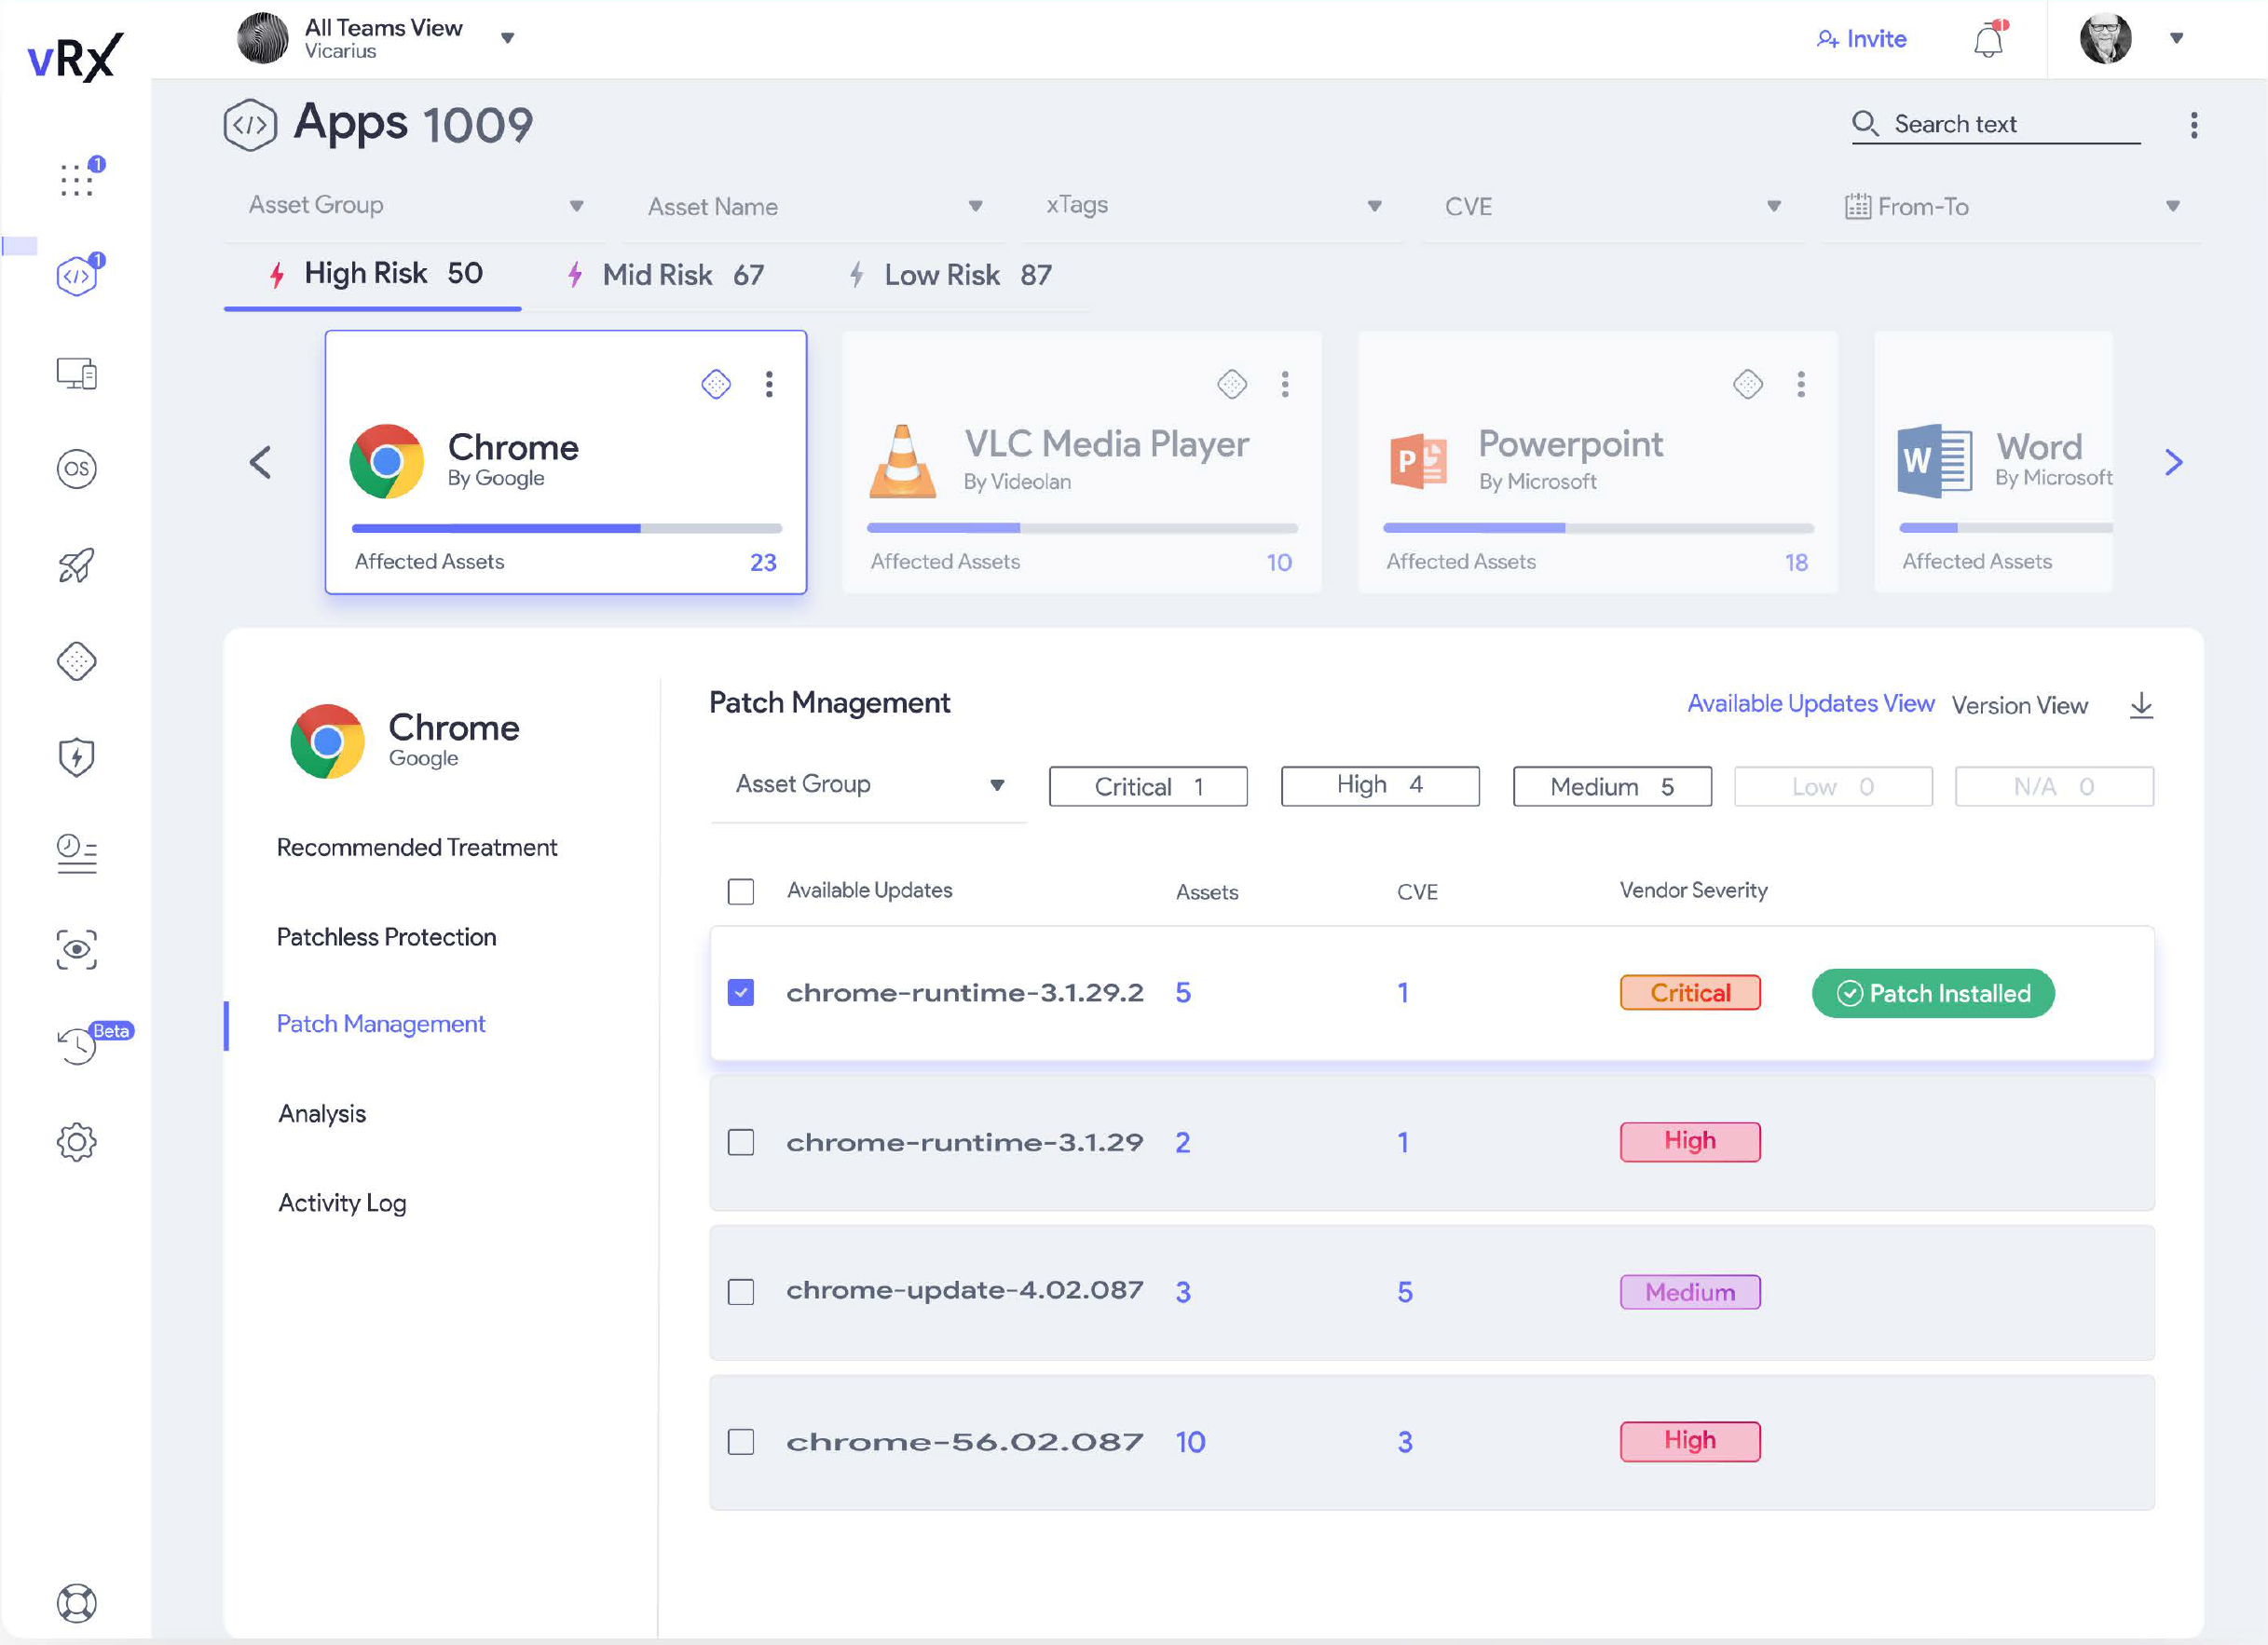Click the notification bell icon
2268x1645 pixels.
pyautogui.click(x=1987, y=40)
